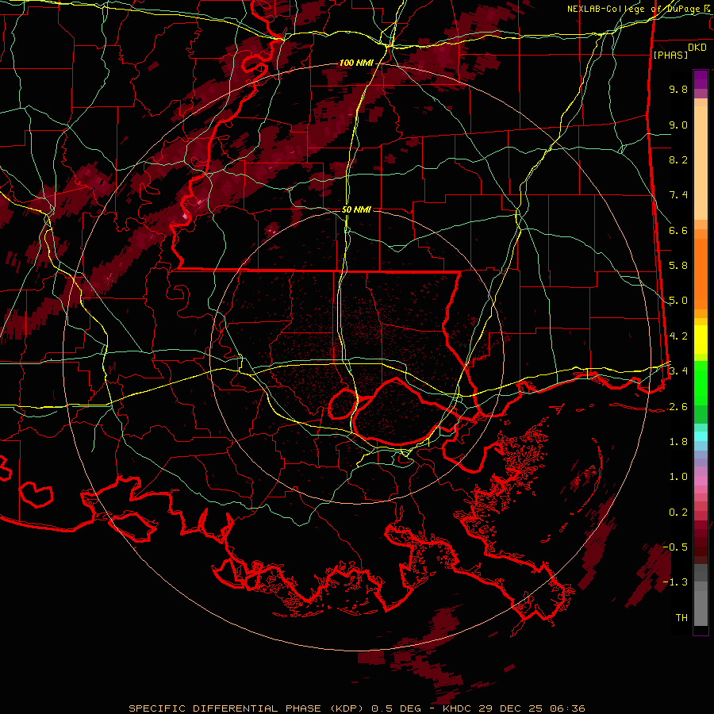
Task: Click the "6.6" value on the color scale
Action: [x=678, y=230]
